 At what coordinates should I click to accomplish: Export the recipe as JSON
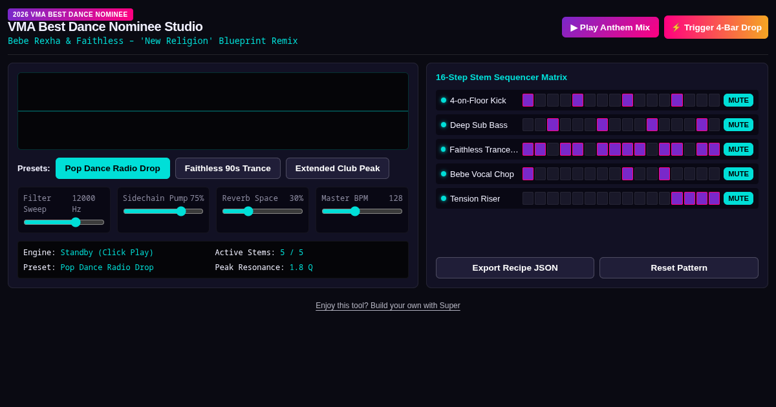[x=515, y=267]
